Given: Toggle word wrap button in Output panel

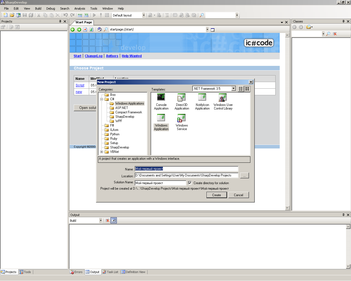Looking at the screenshot, I should pyautogui.click(x=114, y=220).
